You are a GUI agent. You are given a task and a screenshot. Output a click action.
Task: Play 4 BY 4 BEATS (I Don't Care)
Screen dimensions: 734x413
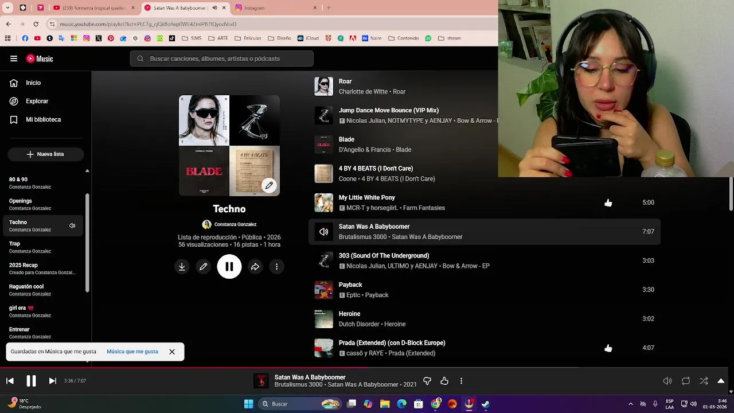point(376,169)
